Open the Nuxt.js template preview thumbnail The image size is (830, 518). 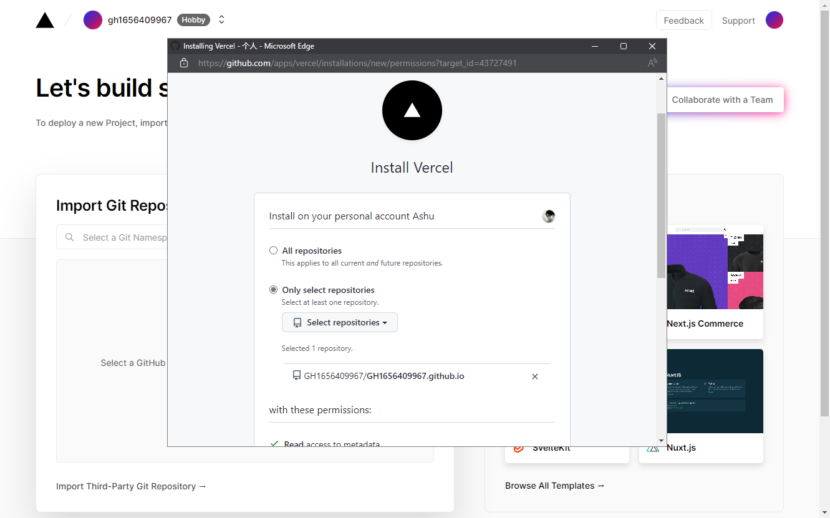(x=715, y=391)
